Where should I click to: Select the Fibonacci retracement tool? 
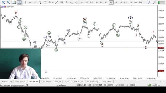[40, 2]
